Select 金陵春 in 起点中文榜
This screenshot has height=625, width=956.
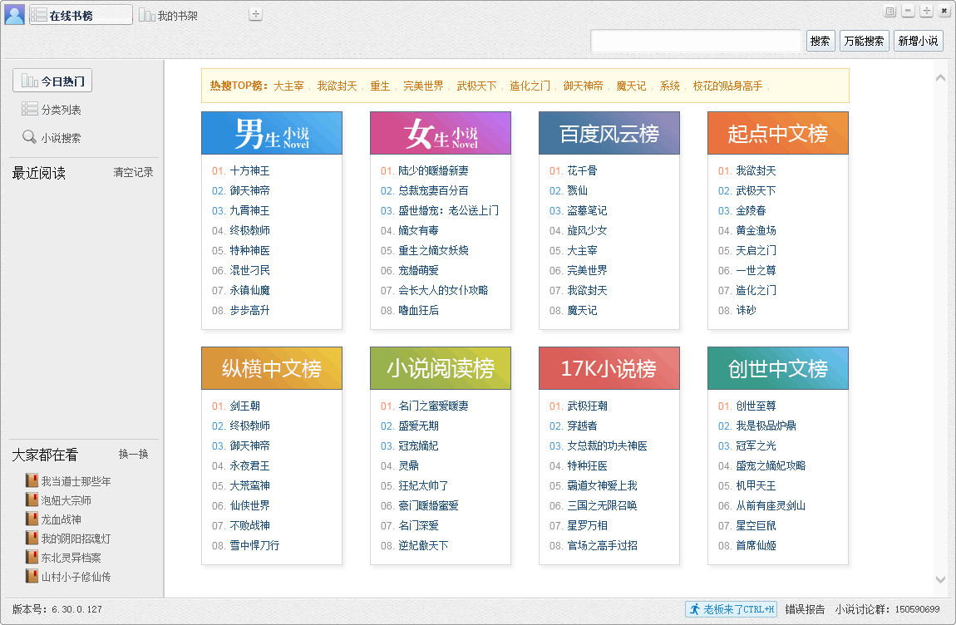point(751,211)
